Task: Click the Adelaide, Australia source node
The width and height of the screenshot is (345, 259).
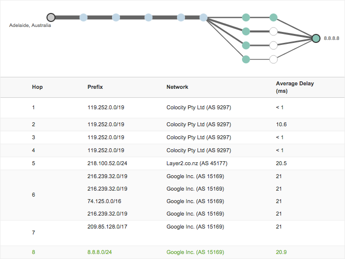Action: (x=50, y=17)
